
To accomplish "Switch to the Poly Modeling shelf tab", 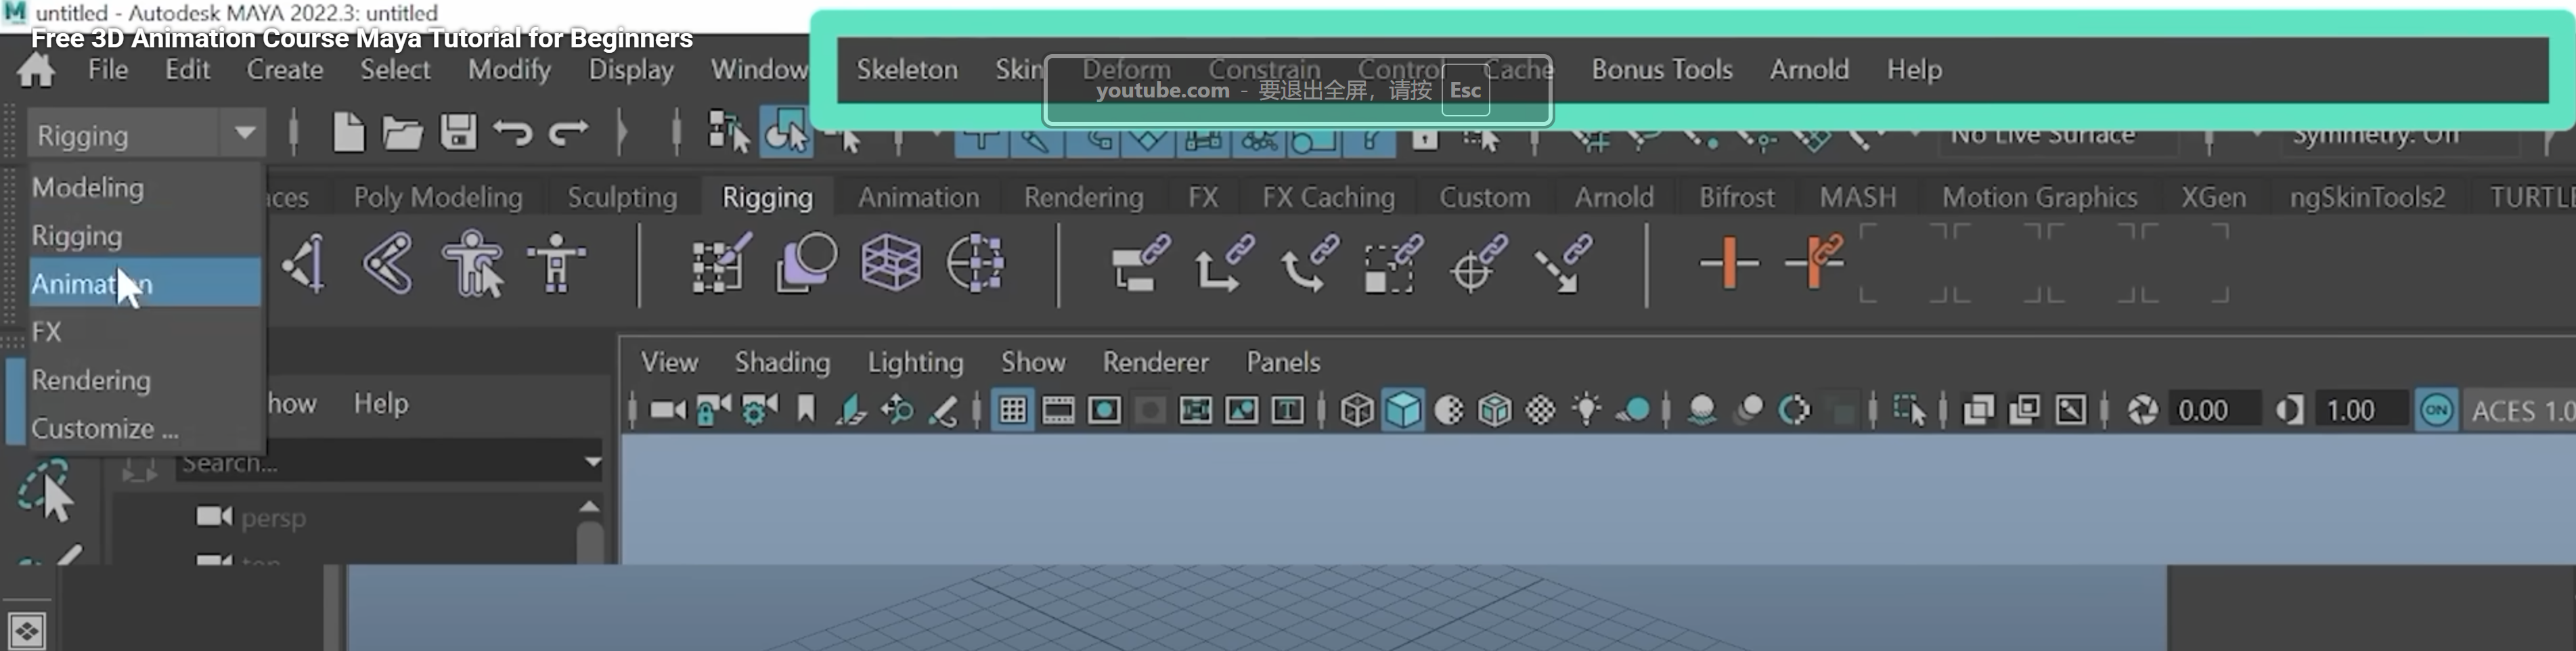I will point(438,198).
